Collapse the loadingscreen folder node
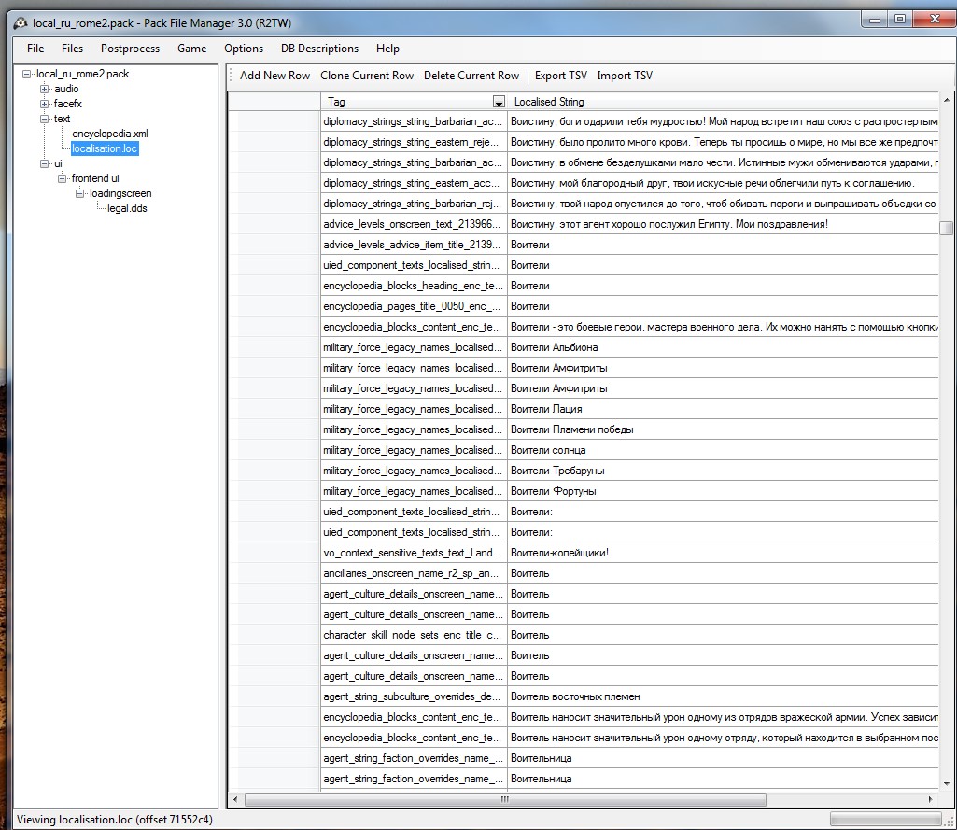Viewport: 957px width, 830px height. pos(80,193)
